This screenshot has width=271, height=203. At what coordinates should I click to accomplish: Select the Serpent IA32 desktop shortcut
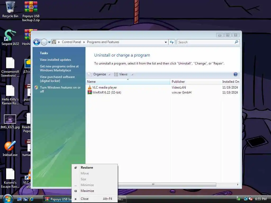(10, 37)
